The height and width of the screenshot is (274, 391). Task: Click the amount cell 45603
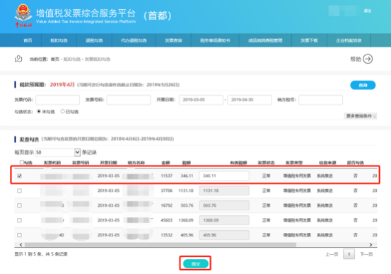click(167, 220)
